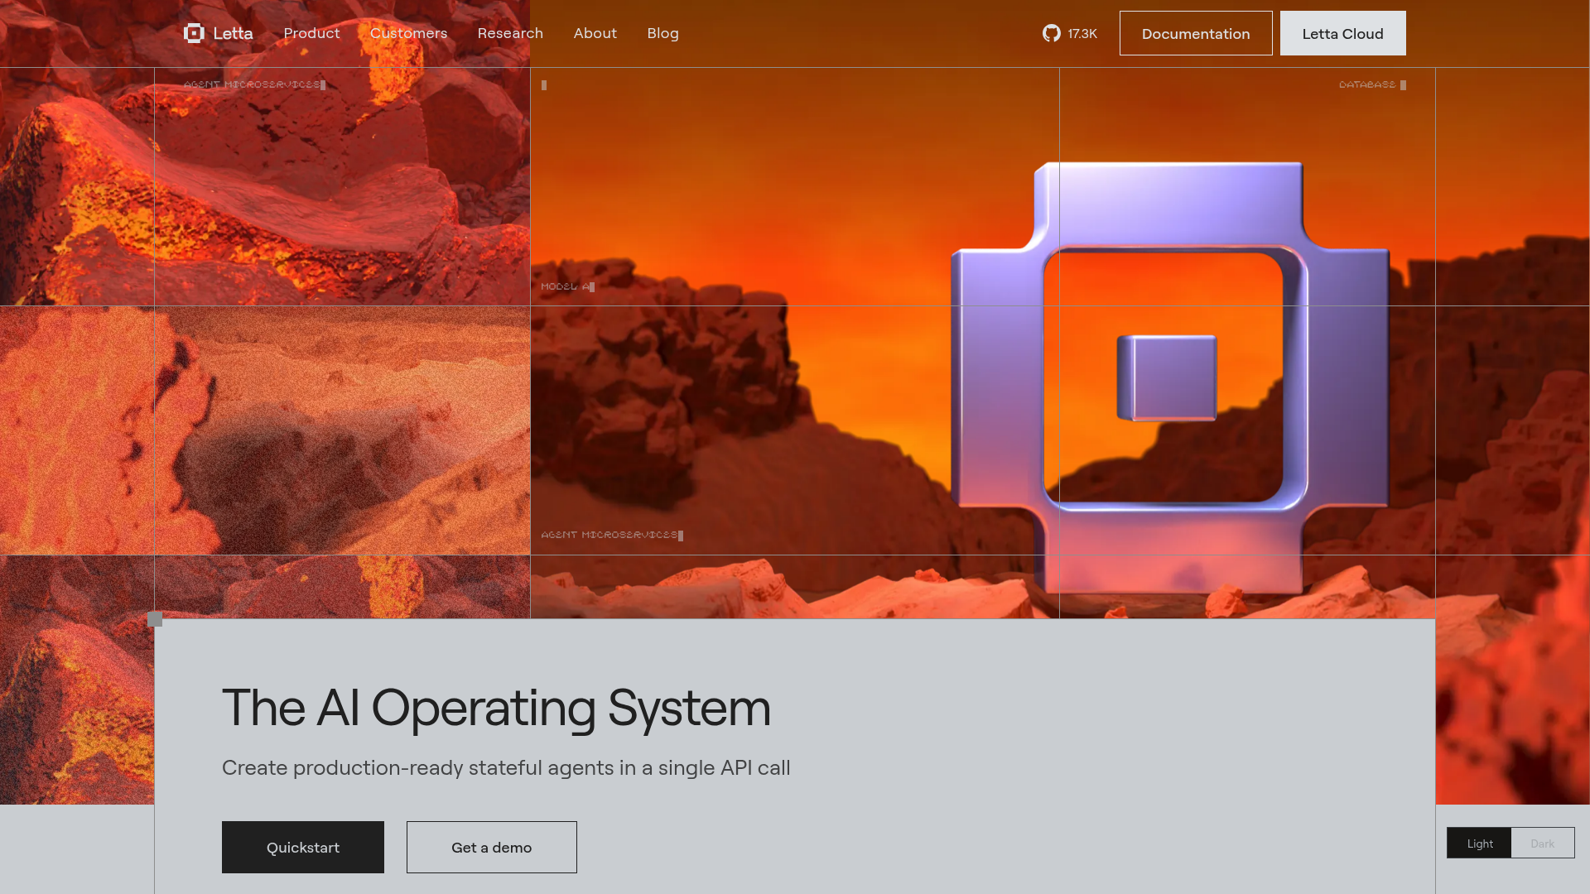Image resolution: width=1590 pixels, height=894 pixels.
Task: Open the Customers nav item
Action: [408, 33]
